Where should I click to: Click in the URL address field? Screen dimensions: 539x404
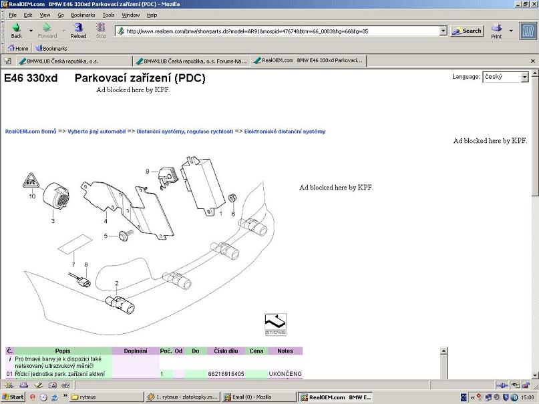tap(282, 31)
